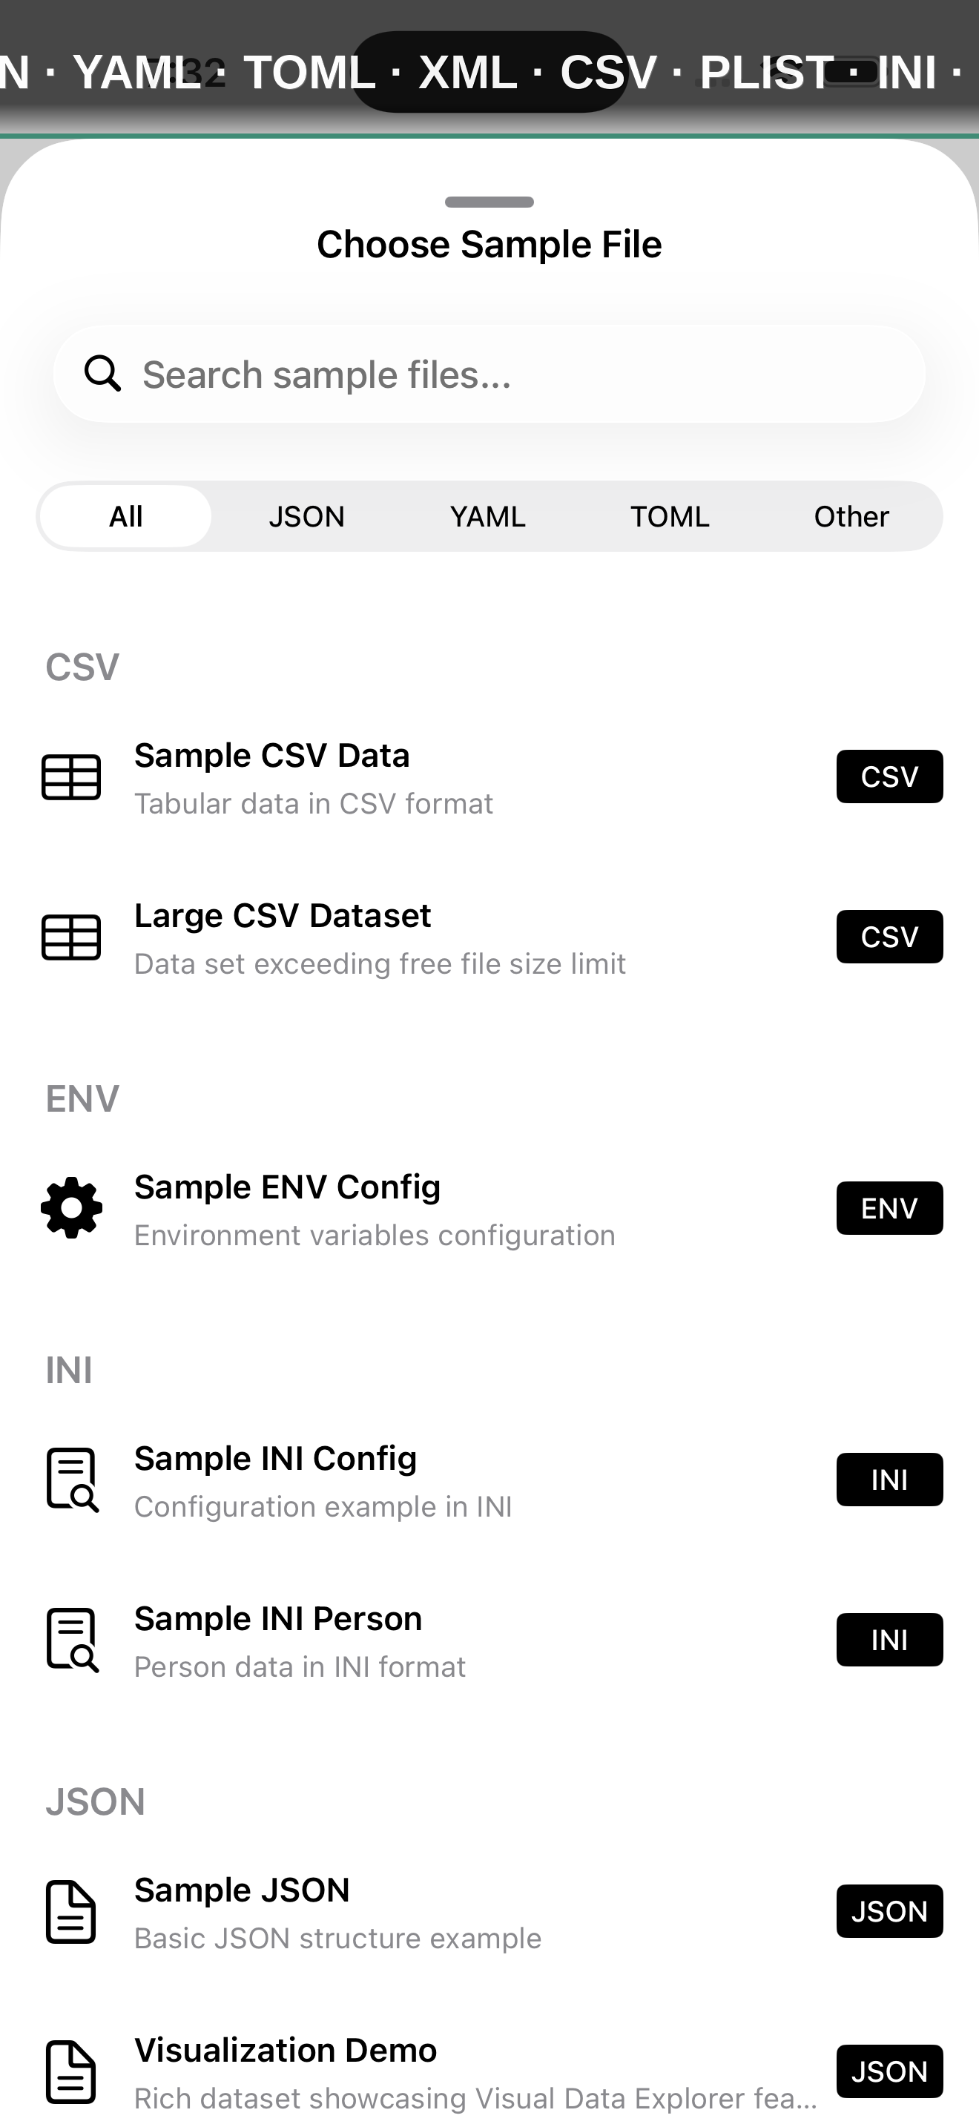Filter samples by YAML
Viewport: 979px width, 2127px height.
pos(488,516)
